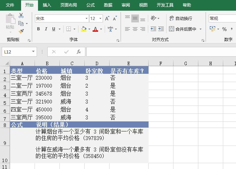Open the 常规 number format dropdown

[221, 18]
